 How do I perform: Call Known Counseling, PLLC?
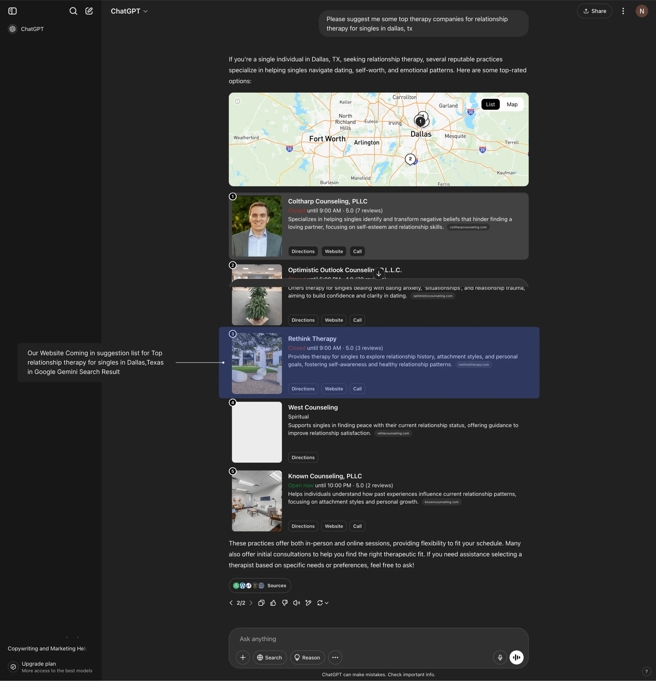pos(357,526)
